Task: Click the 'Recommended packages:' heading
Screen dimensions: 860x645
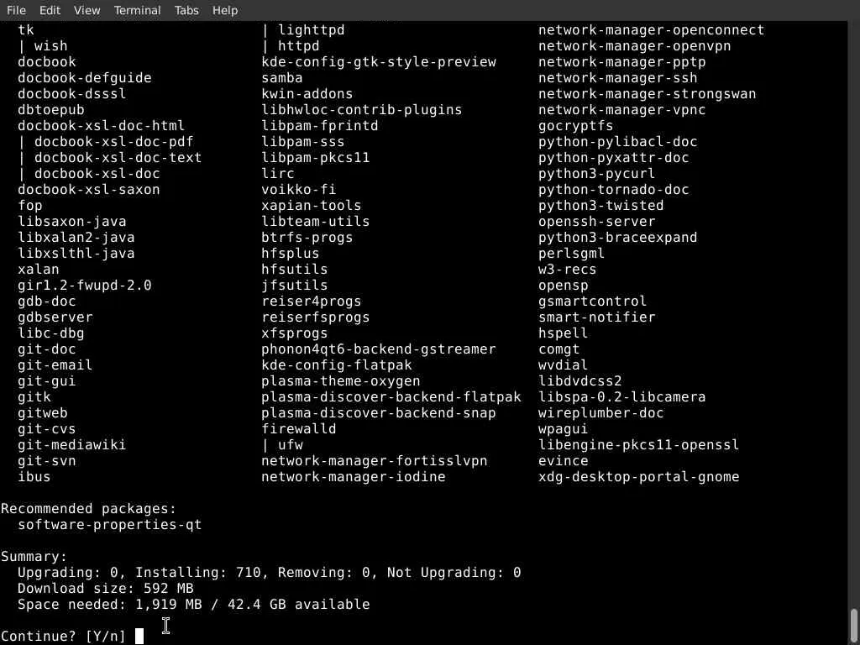Action: click(x=88, y=508)
